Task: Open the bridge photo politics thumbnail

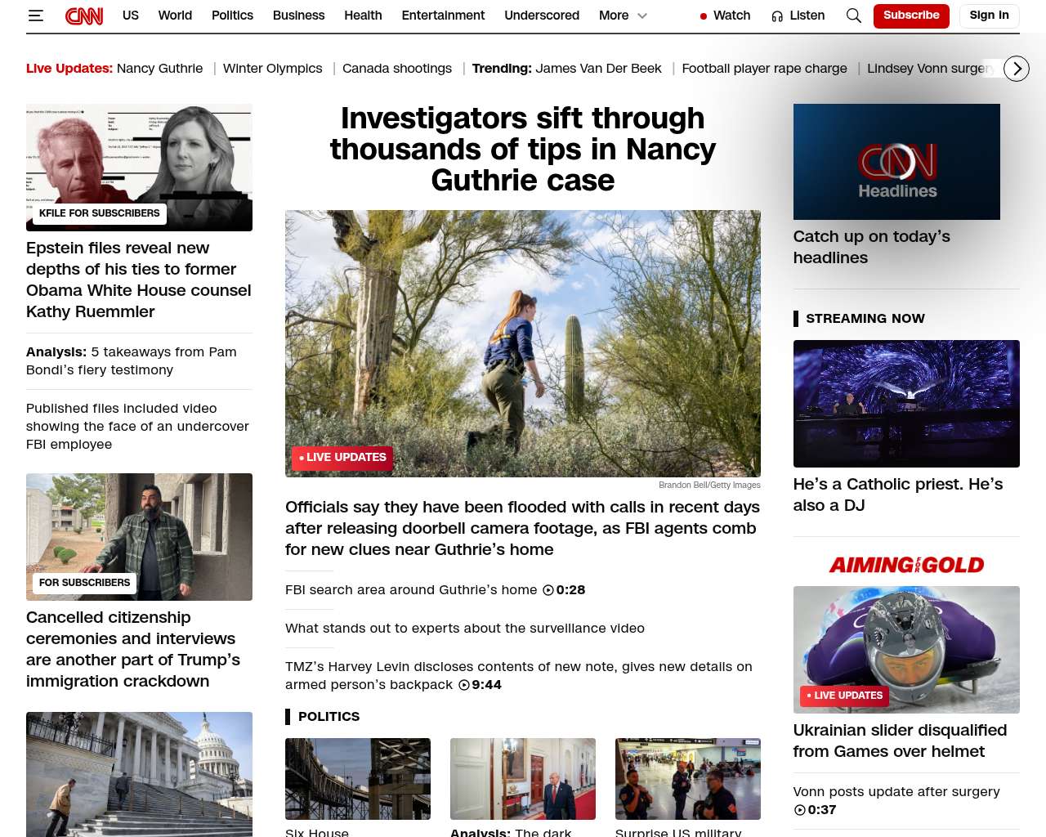Action: (358, 779)
